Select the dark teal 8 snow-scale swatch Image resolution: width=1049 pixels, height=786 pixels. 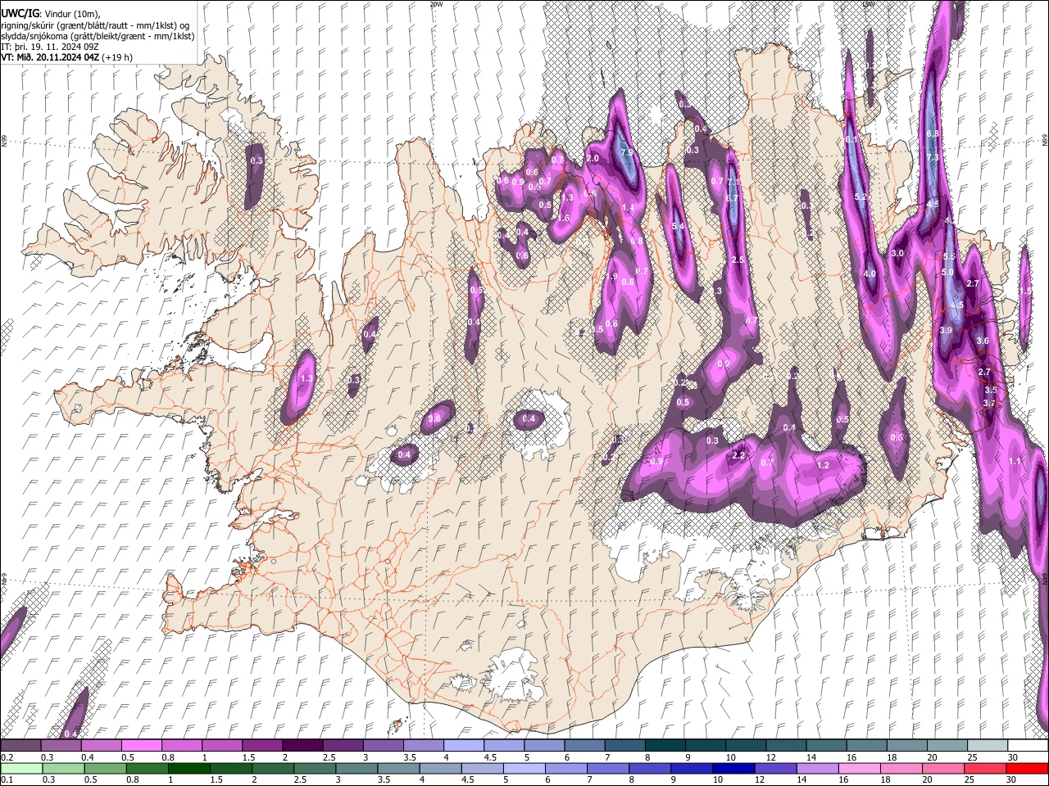[665, 746]
